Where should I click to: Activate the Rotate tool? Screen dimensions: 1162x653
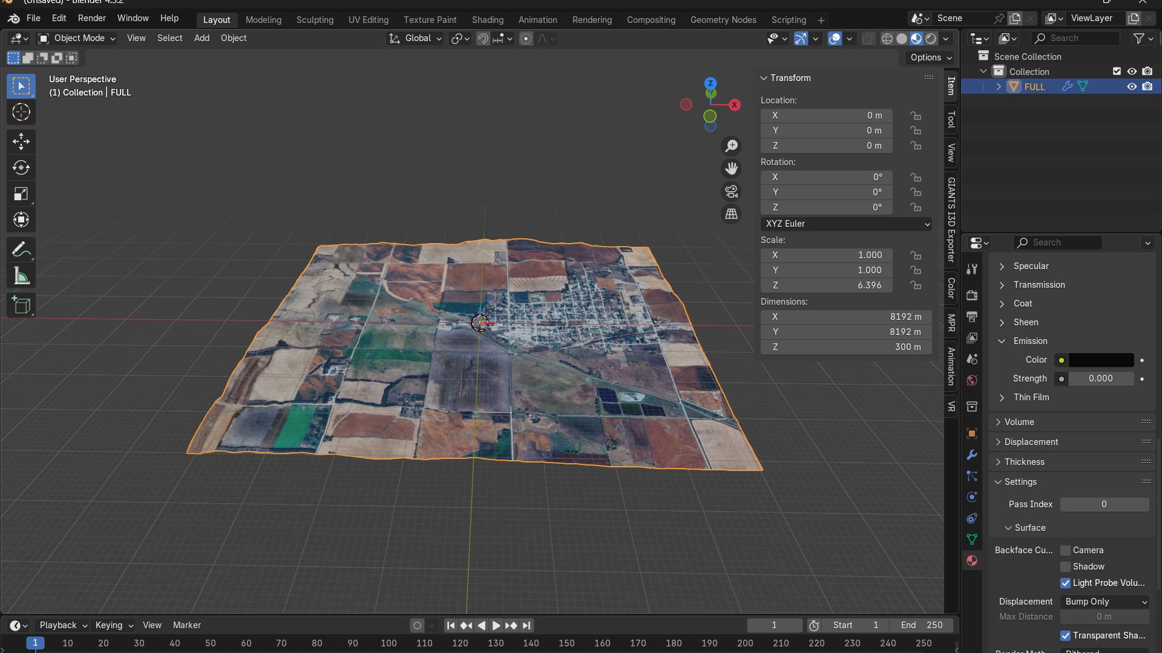21,167
